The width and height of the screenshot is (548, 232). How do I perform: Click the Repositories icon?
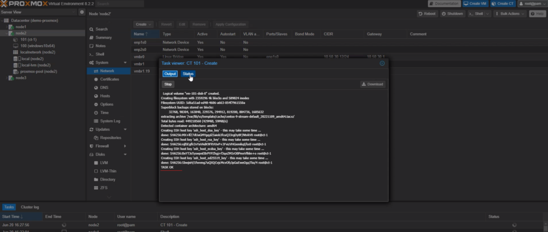click(x=96, y=138)
